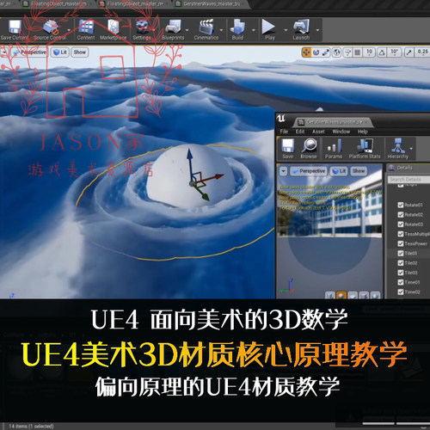Open the Asset menu in the material editor

coord(318,132)
